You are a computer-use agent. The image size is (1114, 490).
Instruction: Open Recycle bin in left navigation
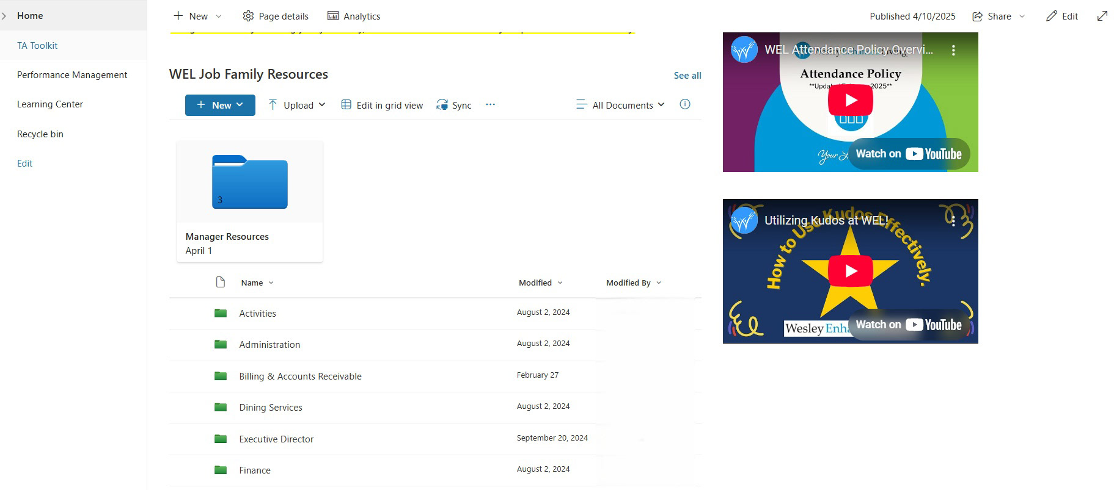pyautogui.click(x=40, y=134)
